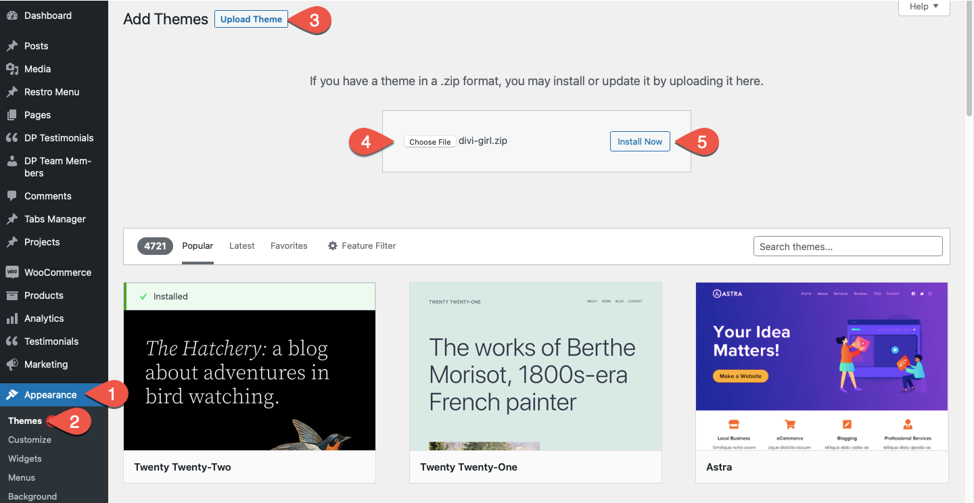Select the DP Team Members people icon

[x=14, y=161]
